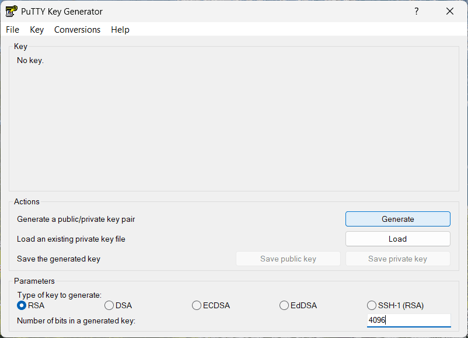Click the question mark help button
The width and height of the screenshot is (468, 338).
click(x=417, y=11)
